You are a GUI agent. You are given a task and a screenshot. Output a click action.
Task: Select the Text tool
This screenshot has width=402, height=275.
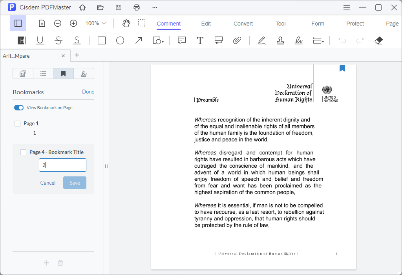[x=200, y=40]
